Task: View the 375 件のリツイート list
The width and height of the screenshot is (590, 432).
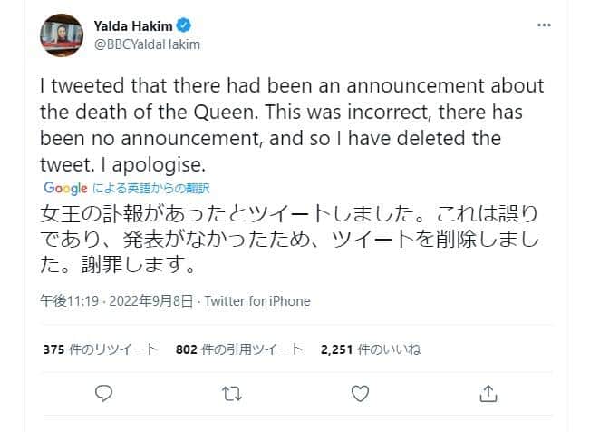Action: pyautogui.click(x=99, y=349)
